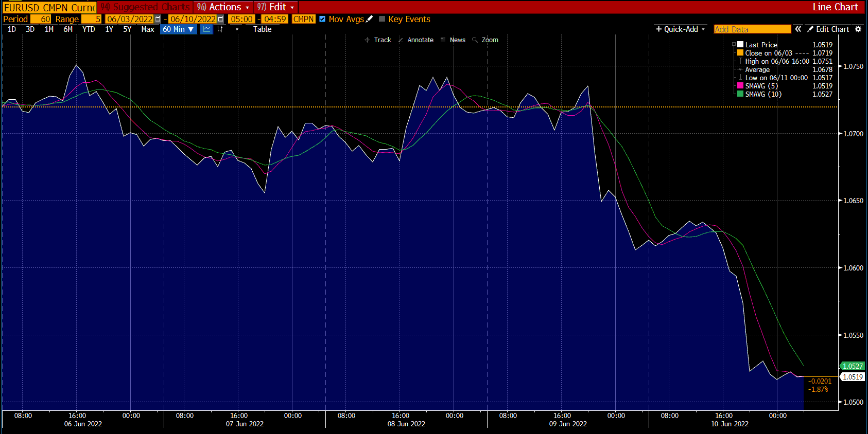Select the 5Y range tab
Screen dimensions: 868x434
click(127, 29)
